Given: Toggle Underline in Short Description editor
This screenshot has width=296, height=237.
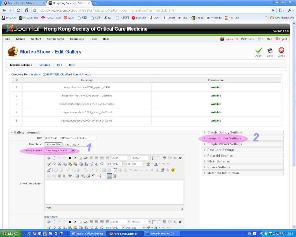Looking at the screenshot, I should 81,158.
